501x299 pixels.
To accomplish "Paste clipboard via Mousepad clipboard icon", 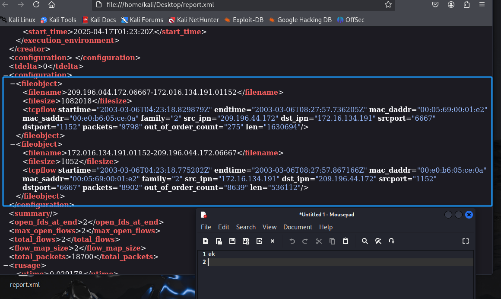I will click(x=346, y=241).
